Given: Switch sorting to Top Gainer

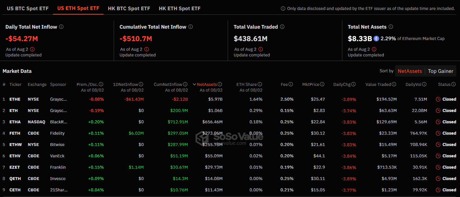Looking at the screenshot, I should [440, 71].
